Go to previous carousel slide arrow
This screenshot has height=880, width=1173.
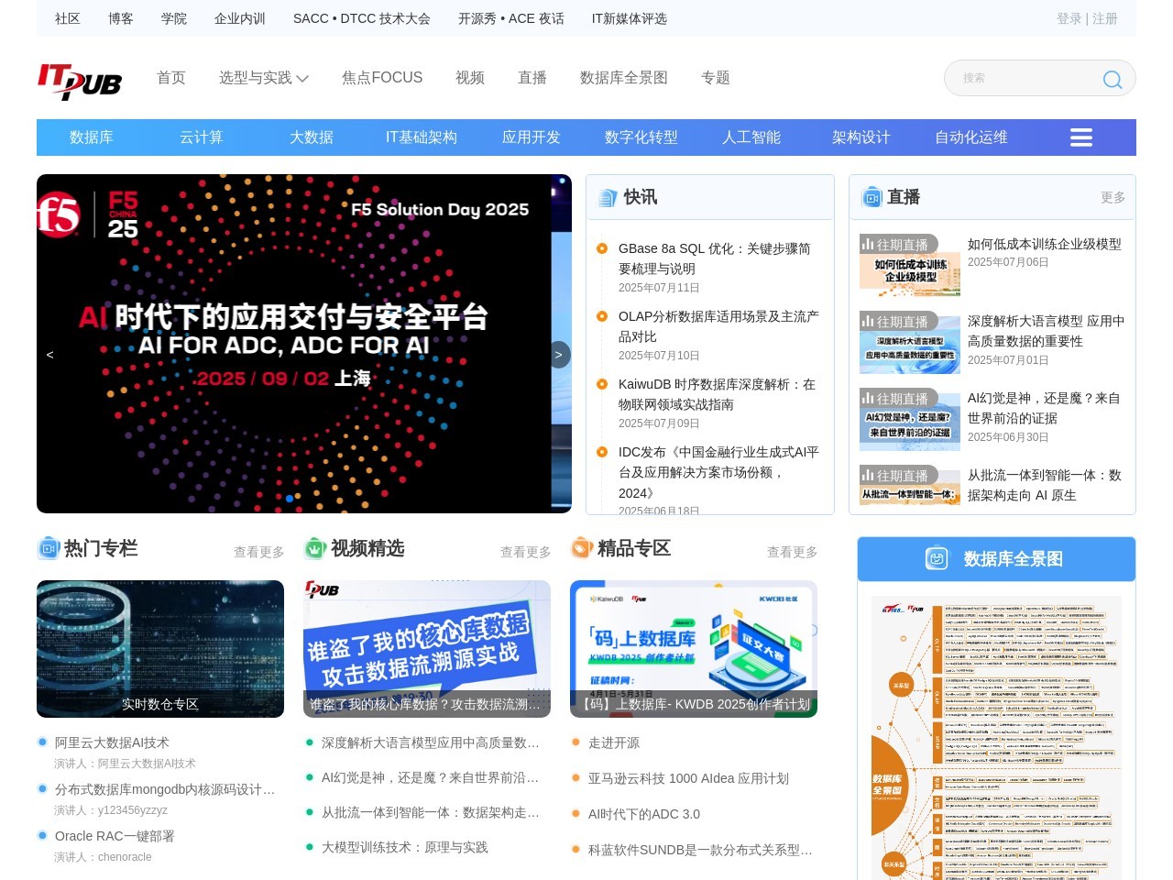click(x=49, y=355)
